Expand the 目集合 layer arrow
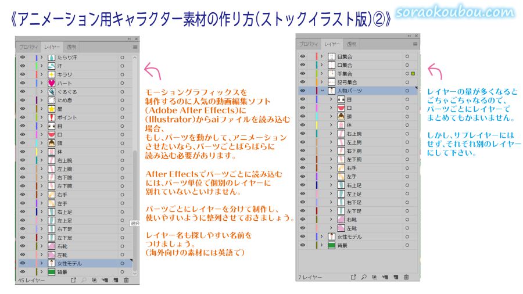Screen dimensions: 523x294 coord(321,57)
